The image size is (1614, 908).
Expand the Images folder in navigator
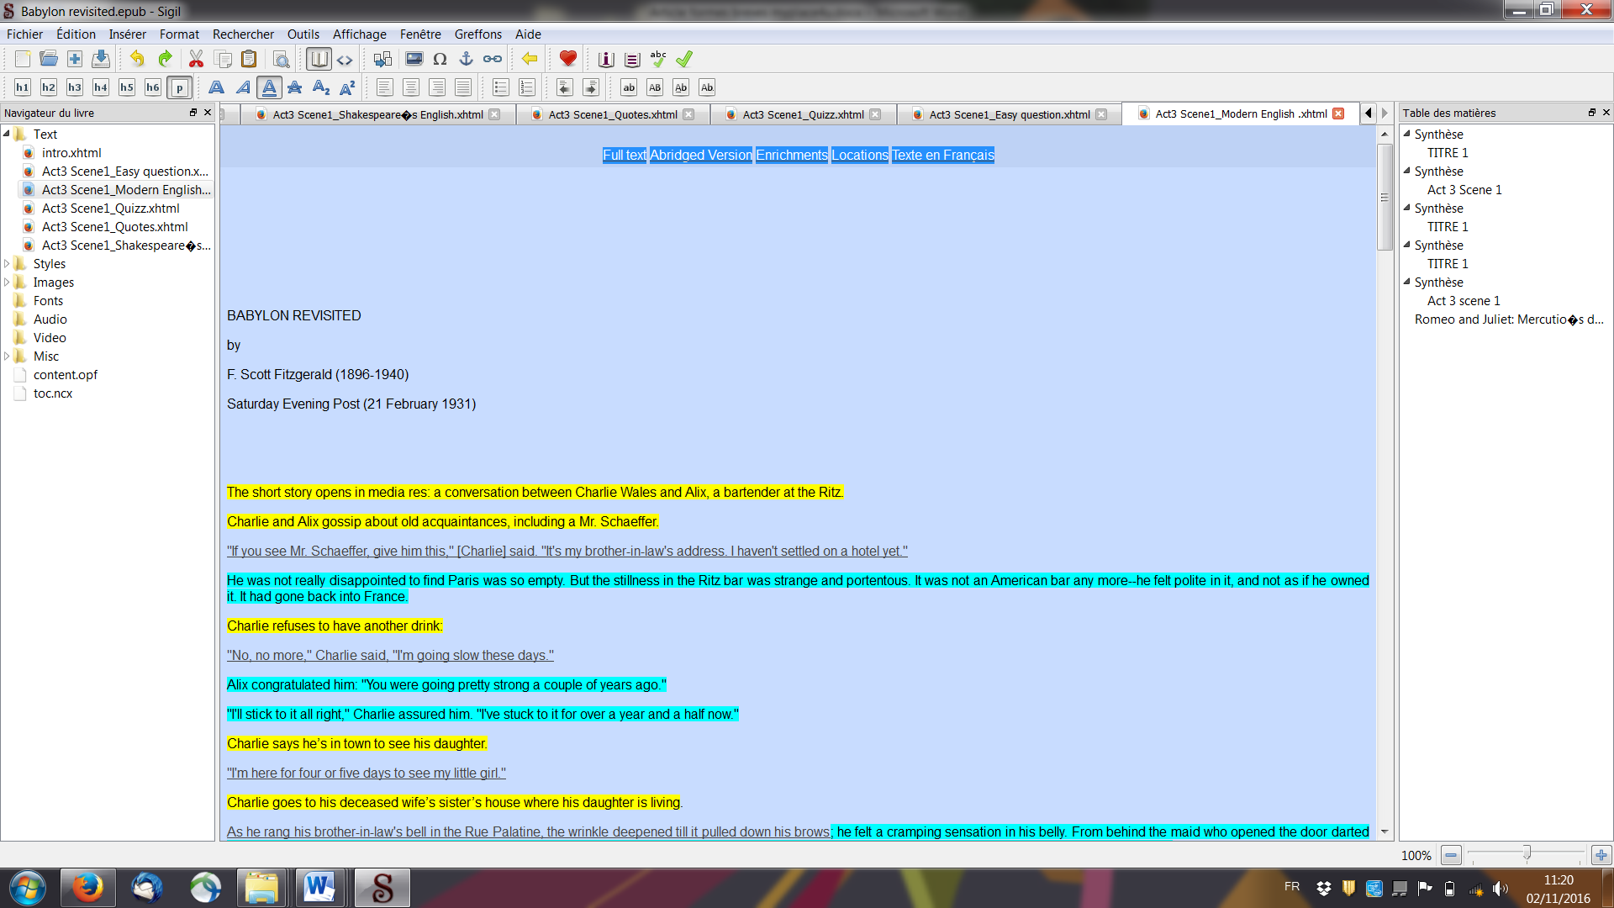[8, 282]
